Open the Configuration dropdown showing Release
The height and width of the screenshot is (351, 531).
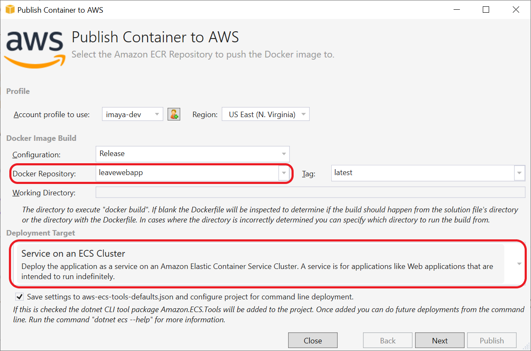click(x=193, y=154)
